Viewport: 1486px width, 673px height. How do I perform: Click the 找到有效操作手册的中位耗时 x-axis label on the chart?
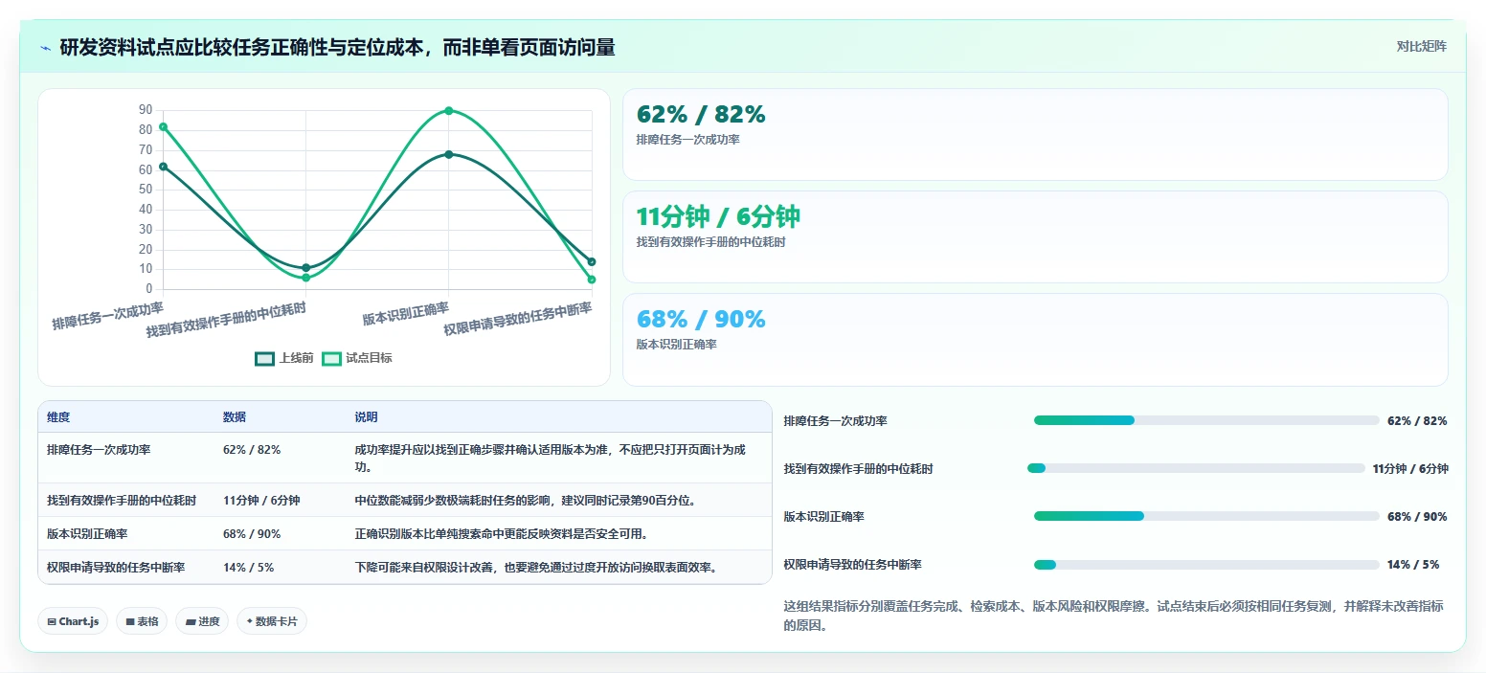click(x=227, y=320)
